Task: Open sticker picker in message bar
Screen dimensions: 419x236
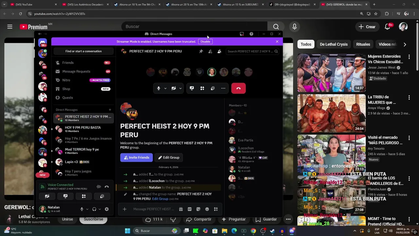Action: pyautogui.click(x=198, y=209)
